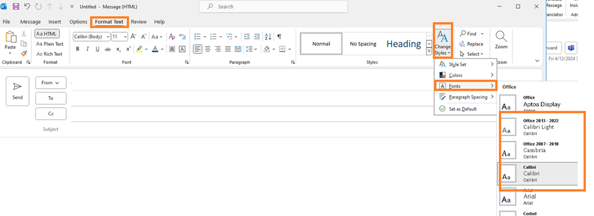Apply the No Spacing style

(x=363, y=44)
